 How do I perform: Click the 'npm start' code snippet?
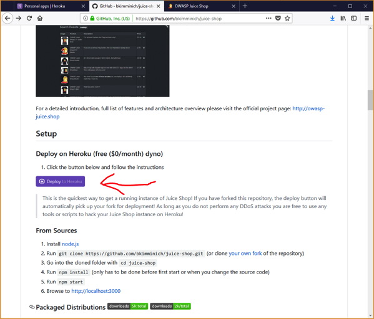pos(71,282)
